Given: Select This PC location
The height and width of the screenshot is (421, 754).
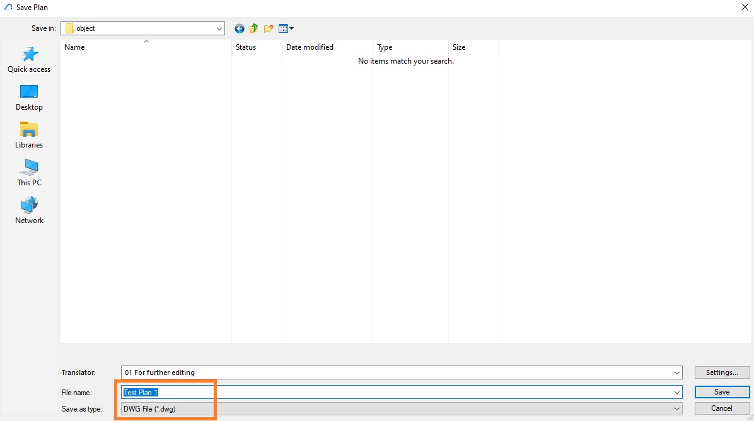Looking at the screenshot, I should point(29,173).
